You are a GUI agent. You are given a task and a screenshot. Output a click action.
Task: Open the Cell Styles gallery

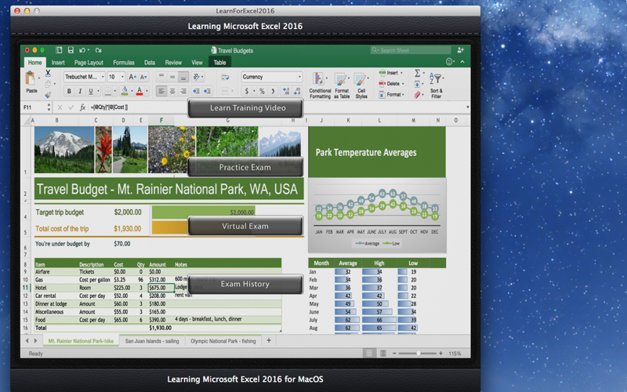point(361,85)
